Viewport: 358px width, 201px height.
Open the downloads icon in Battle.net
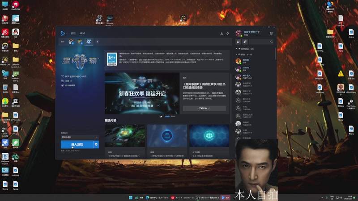click(222, 33)
